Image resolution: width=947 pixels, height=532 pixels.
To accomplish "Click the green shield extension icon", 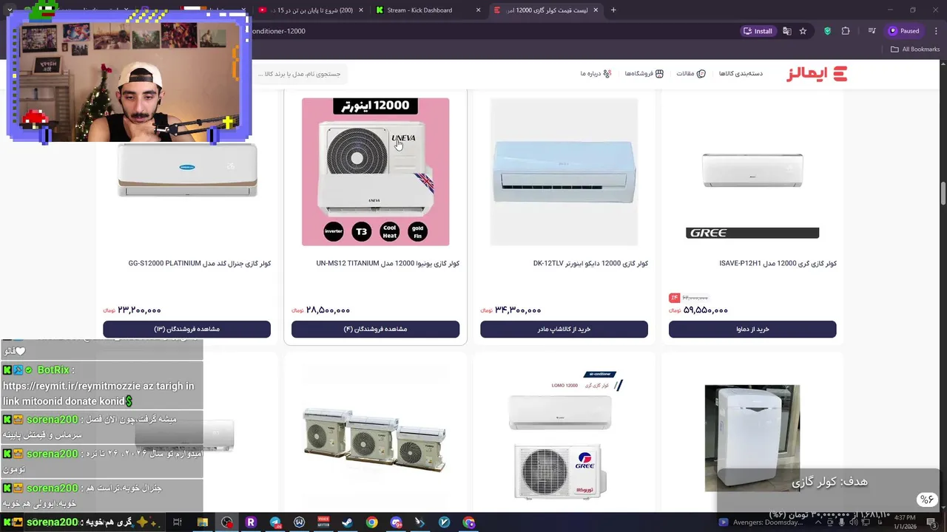I will pyautogui.click(x=827, y=31).
